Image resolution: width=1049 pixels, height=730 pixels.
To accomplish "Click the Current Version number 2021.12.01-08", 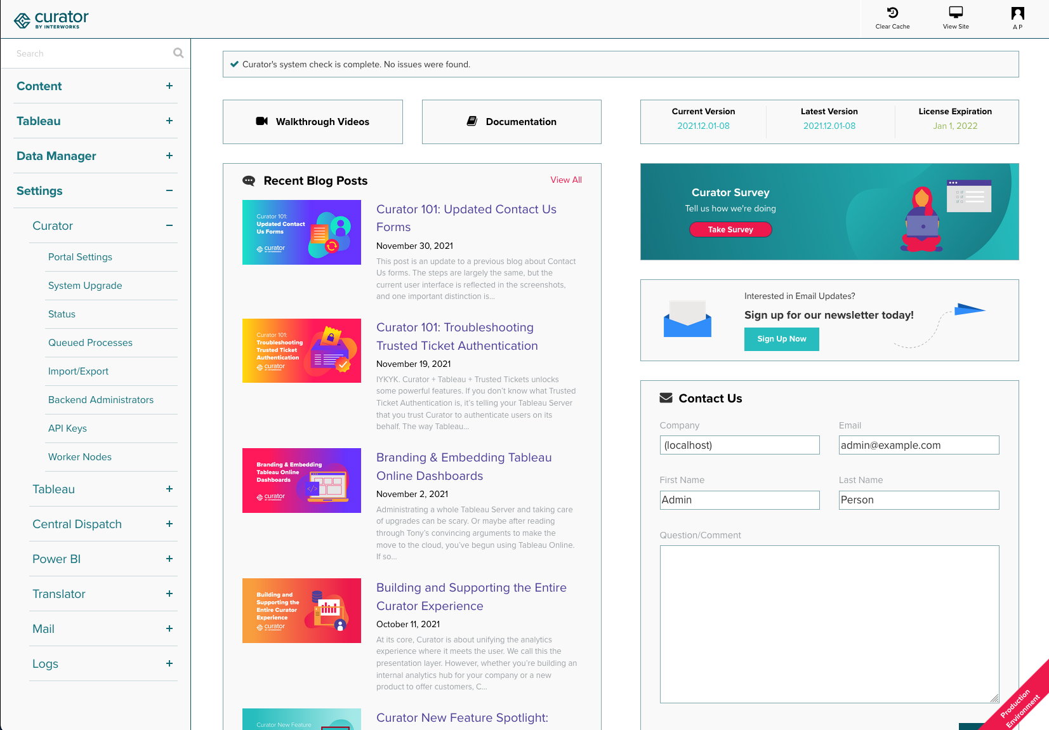I will [x=703, y=126].
